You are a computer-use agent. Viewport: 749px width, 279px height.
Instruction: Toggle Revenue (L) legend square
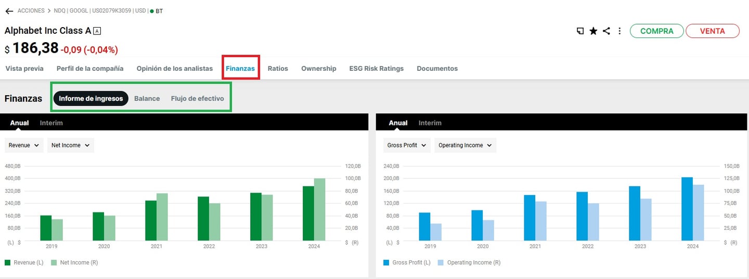pos(8,263)
